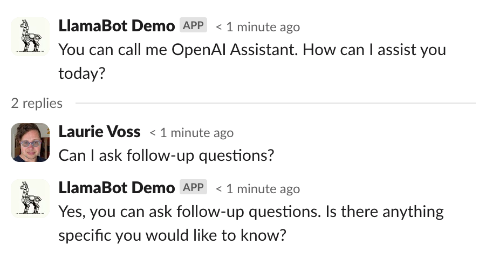Click the divider line beside "2 replies"

point(275,103)
